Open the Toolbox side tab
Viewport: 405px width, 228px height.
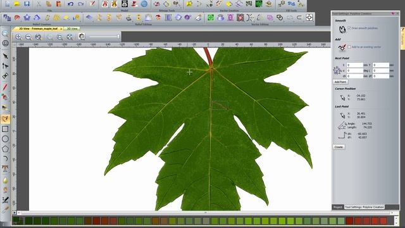pos(402,38)
